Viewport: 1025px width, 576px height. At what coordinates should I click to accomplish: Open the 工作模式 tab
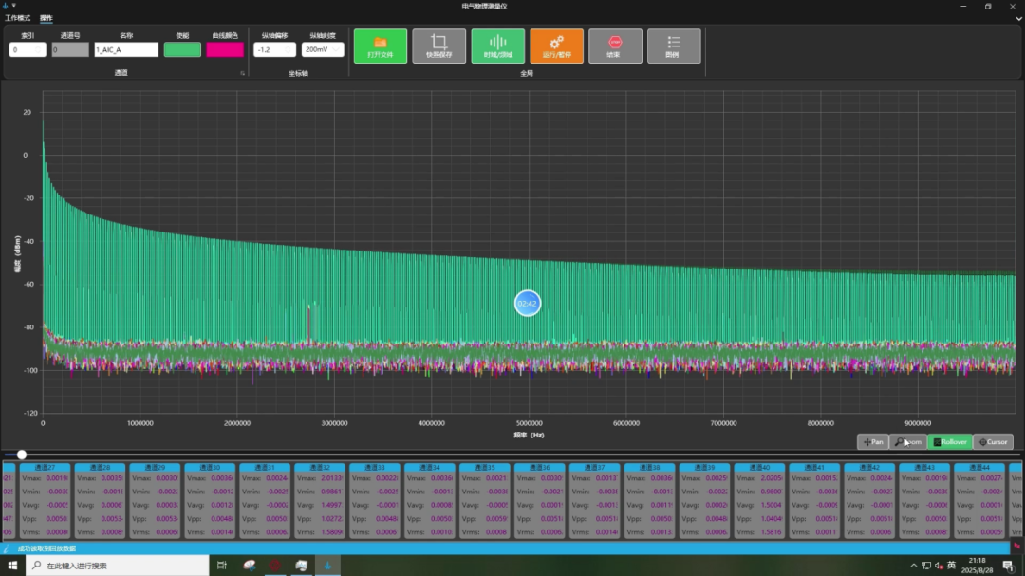click(x=18, y=18)
